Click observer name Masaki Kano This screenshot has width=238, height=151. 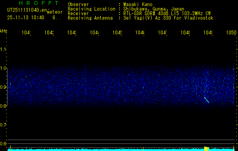coord(139,4)
